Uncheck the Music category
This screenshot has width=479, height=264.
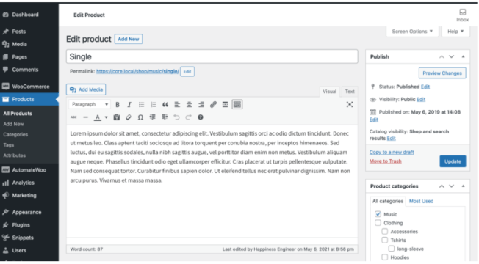378,214
